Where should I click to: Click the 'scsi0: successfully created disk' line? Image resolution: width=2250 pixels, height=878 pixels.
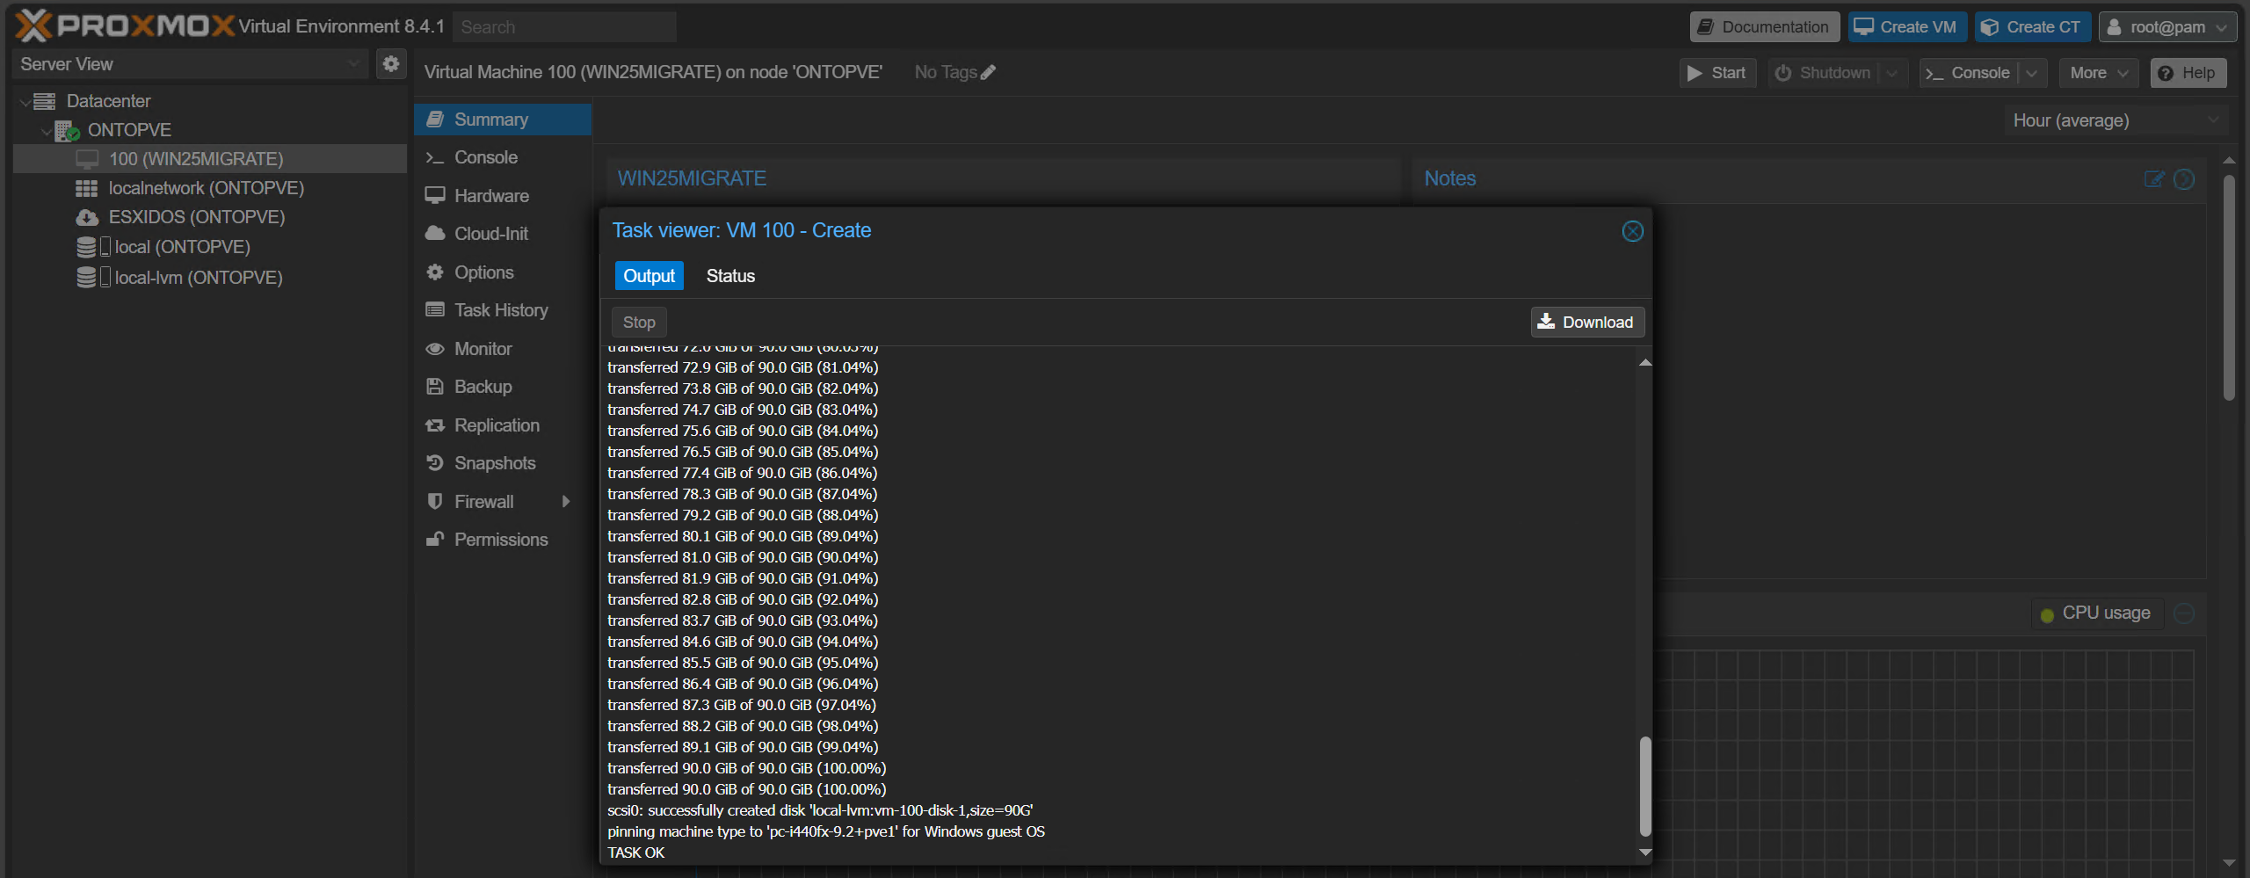click(820, 810)
